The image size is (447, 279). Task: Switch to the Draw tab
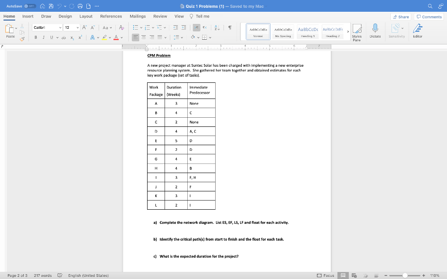(x=46, y=16)
